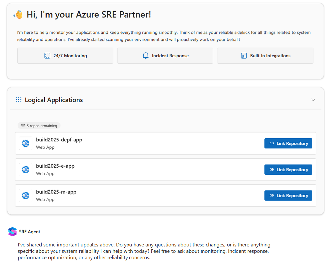The width and height of the screenshot is (330, 263).
Task: Click the waving hand emoji icon
Action: [x=18, y=14]
